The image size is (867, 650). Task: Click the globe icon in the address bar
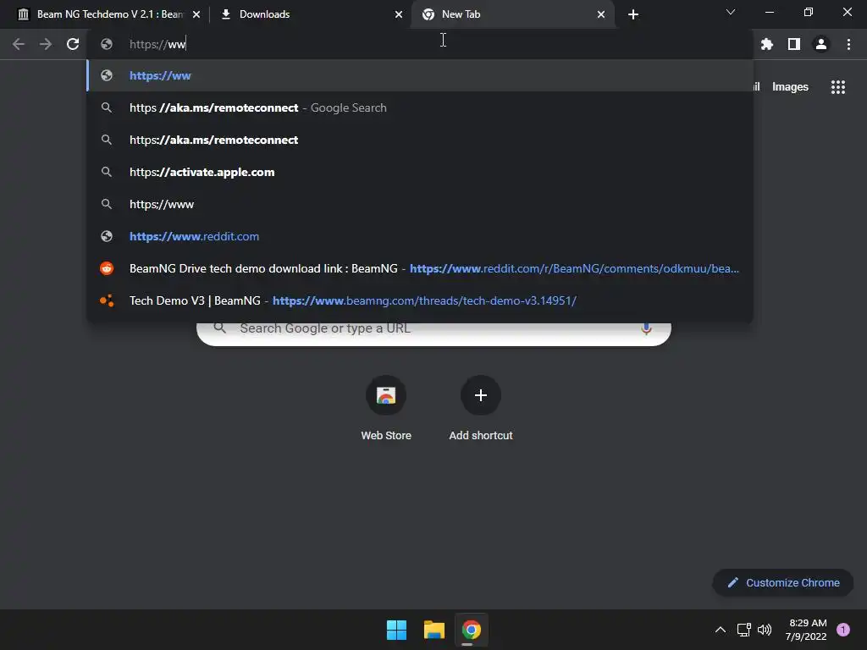pos(107,44)
